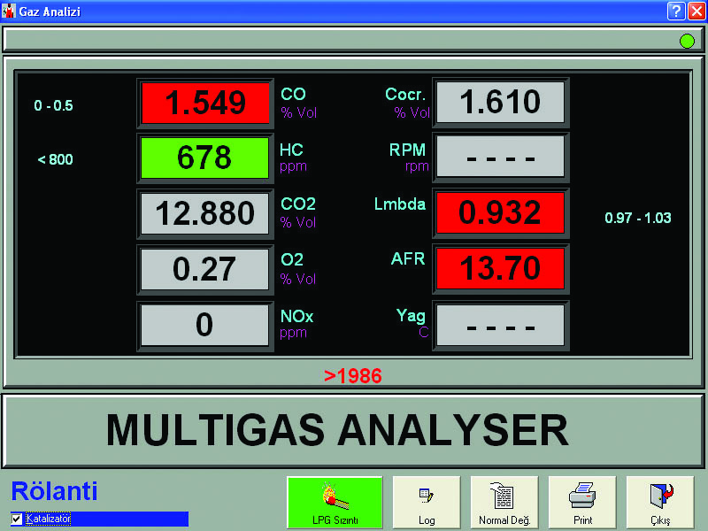Click the red CO value 1.549 field
Image resolution: width=708 pixels, height=531 pixels.
(x=205, y=104)
